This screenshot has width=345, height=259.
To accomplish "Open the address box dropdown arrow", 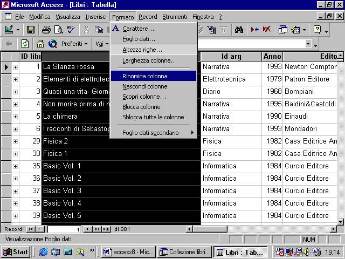I will [x=308, y=44].
